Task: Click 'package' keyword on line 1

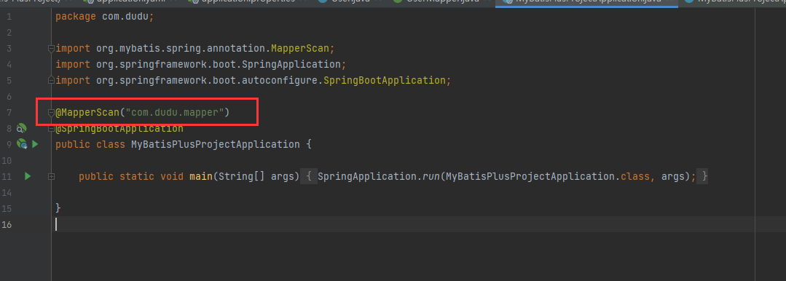Action: [x=75, y=16]
